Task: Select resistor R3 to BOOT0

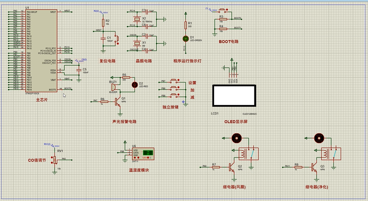Action: tap(223, 19)
